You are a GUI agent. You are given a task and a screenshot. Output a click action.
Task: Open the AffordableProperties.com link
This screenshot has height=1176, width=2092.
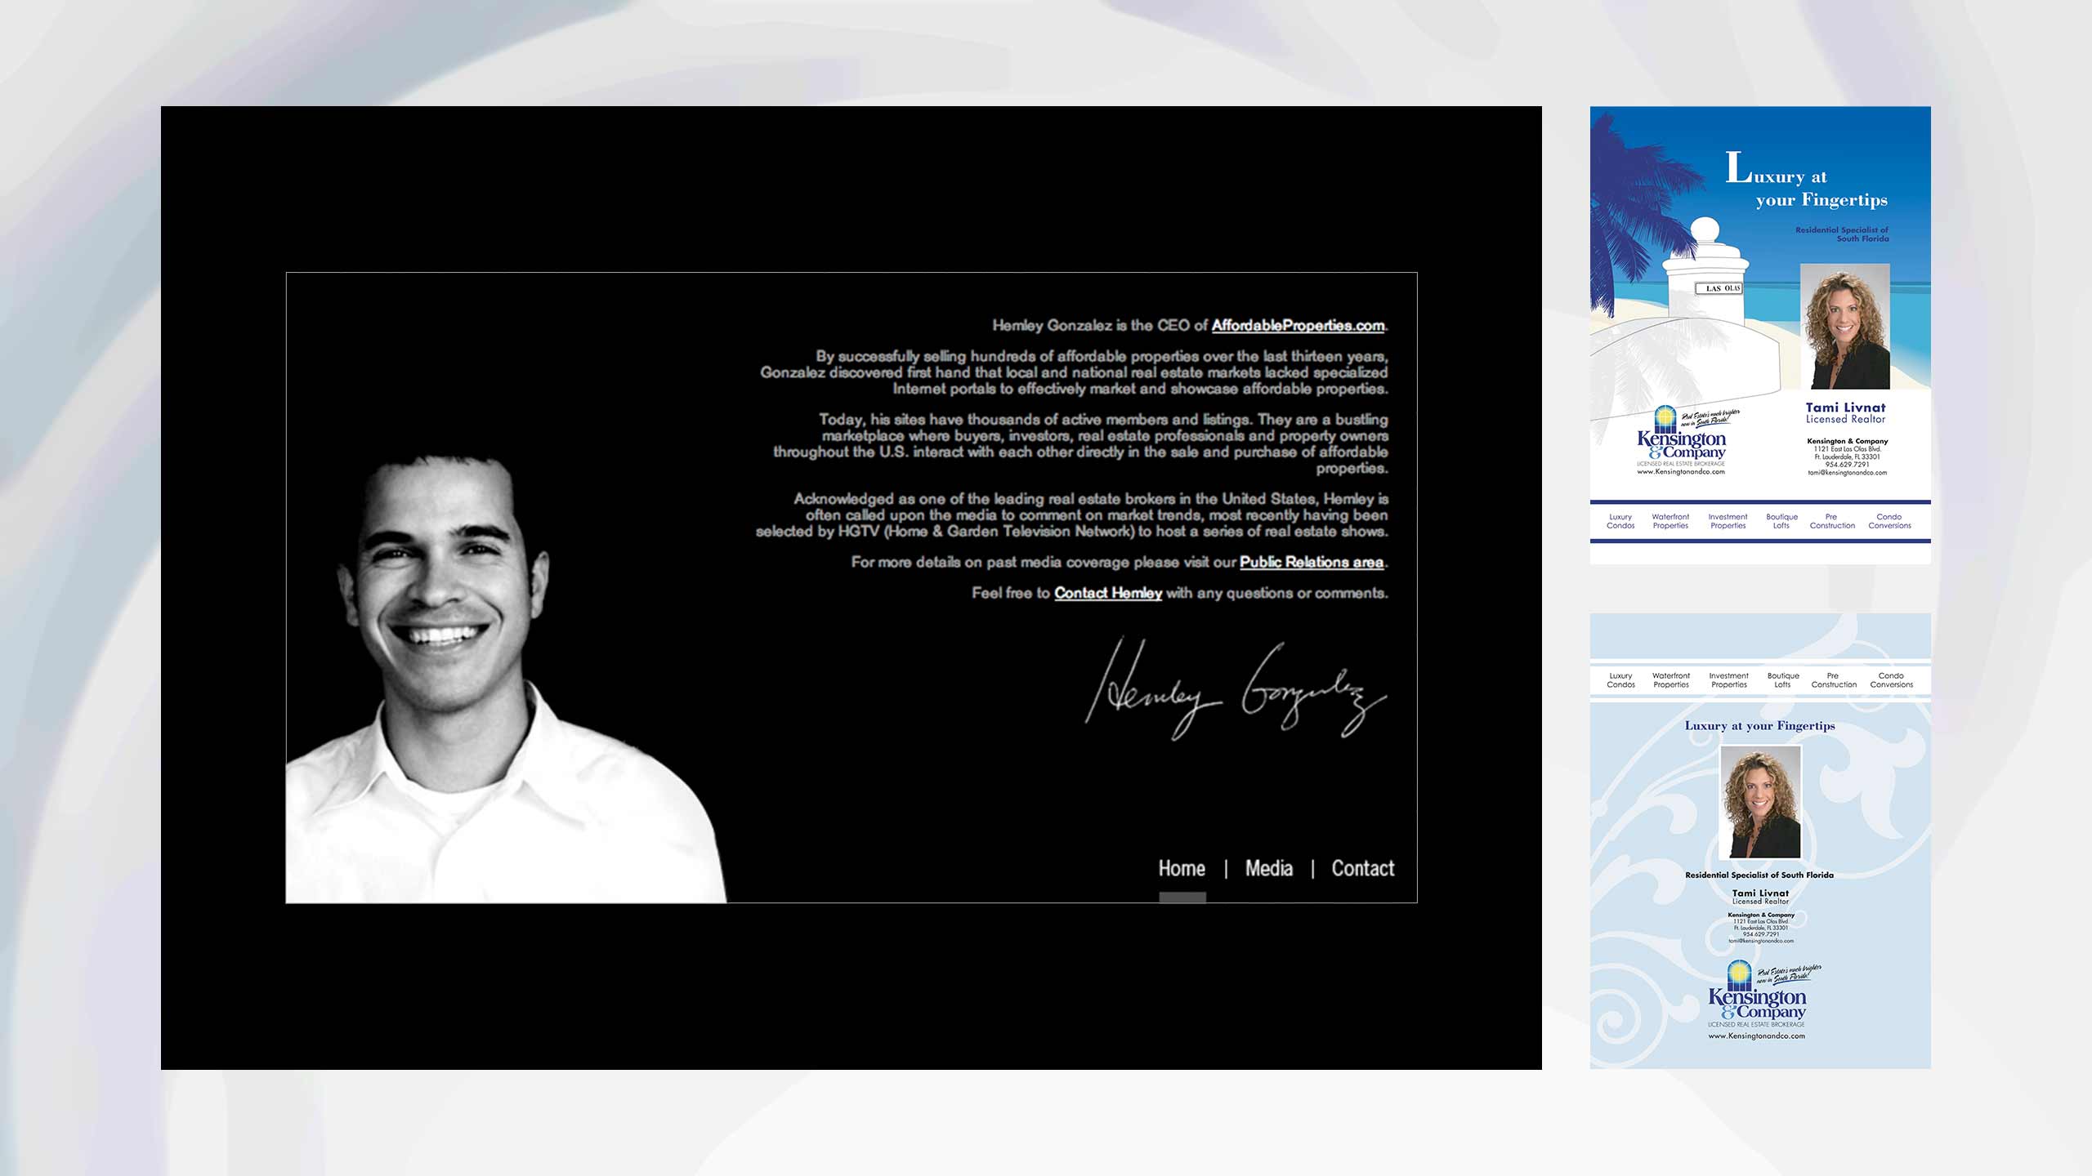tap(1298, 326)
